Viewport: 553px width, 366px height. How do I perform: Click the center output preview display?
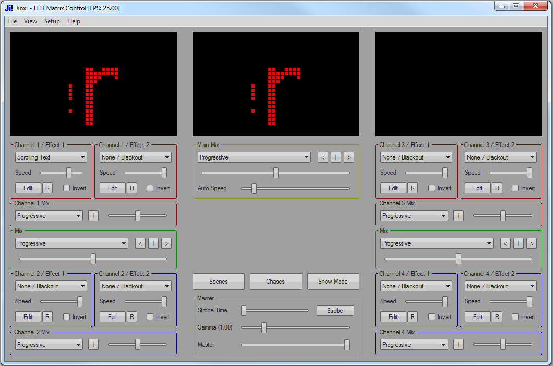[x=276, y=84]
